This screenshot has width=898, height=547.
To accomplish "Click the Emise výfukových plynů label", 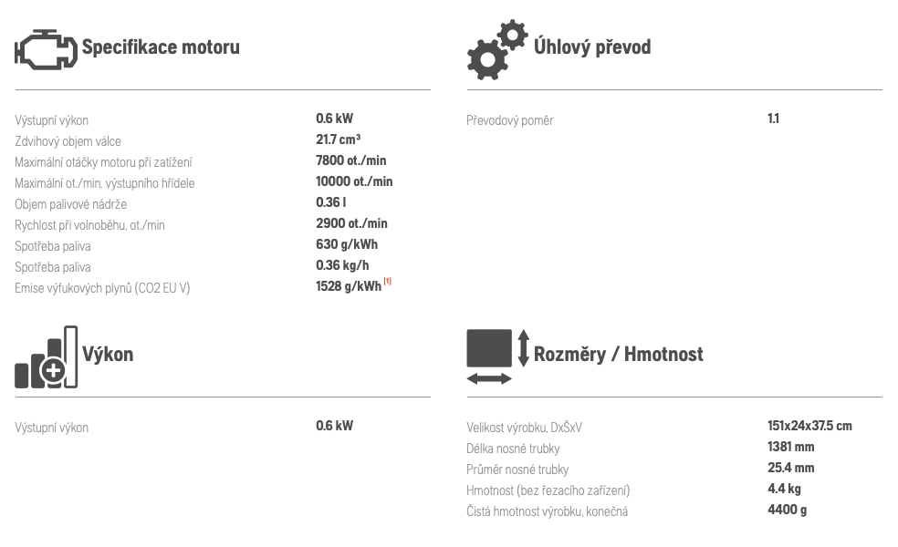I will [102, 288].
